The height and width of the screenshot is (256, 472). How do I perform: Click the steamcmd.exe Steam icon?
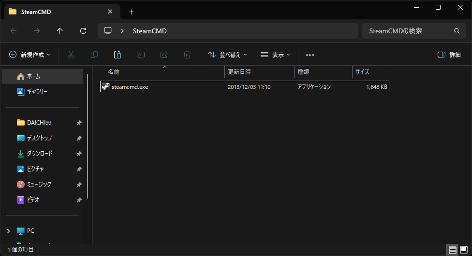(x=105, y=86)
